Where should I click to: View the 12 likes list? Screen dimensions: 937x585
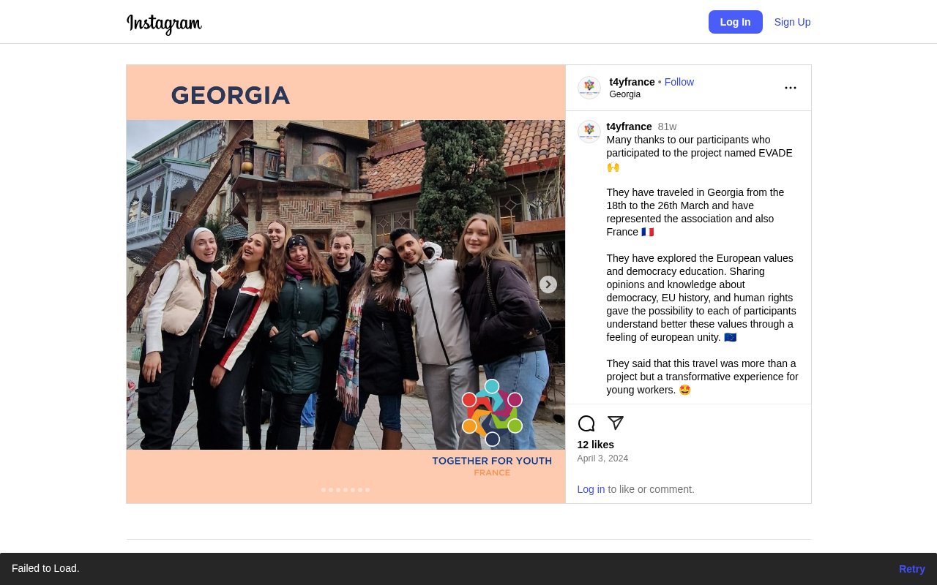pos(595,445)
